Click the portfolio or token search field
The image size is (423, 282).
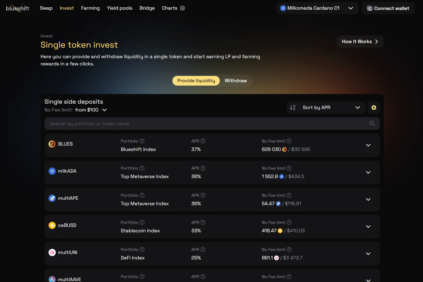pos(212,124)
